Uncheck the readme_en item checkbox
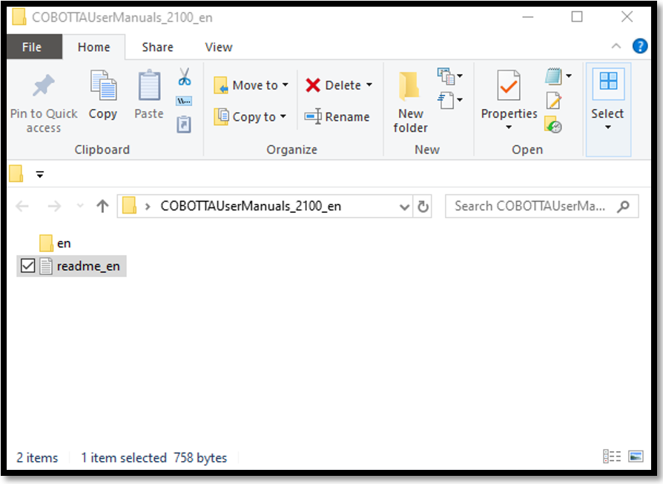663x484 pixels. point(28,266)
